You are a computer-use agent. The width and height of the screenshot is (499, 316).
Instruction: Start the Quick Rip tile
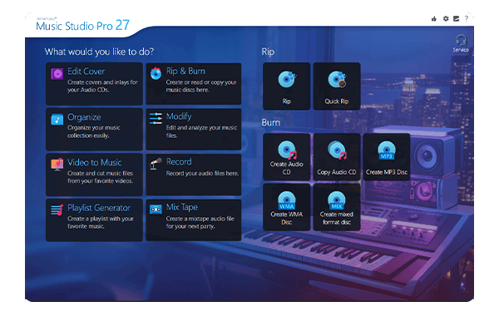[337, 86]
